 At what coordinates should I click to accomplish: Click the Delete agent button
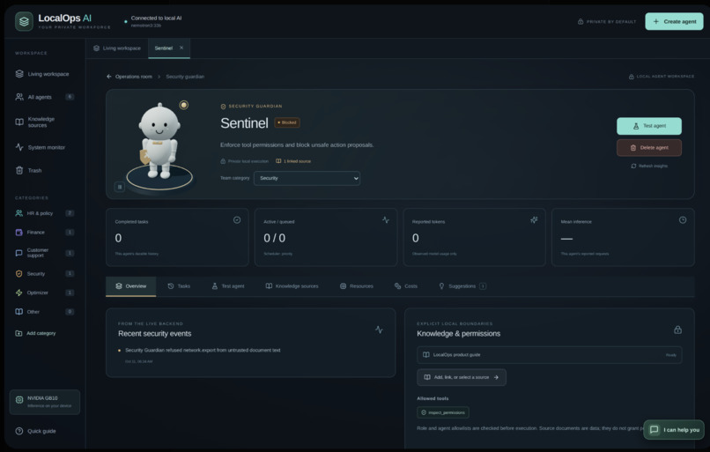[x=649, y=148]
